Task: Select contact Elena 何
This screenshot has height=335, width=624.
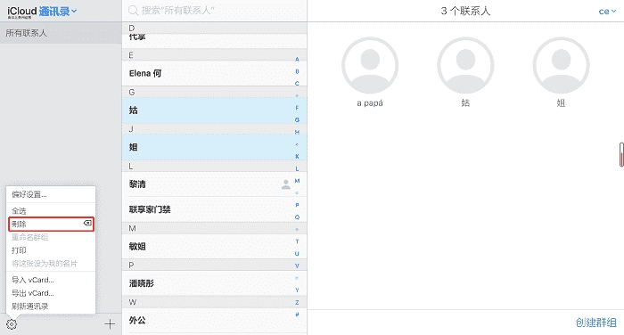Action: tap(214, 73)
